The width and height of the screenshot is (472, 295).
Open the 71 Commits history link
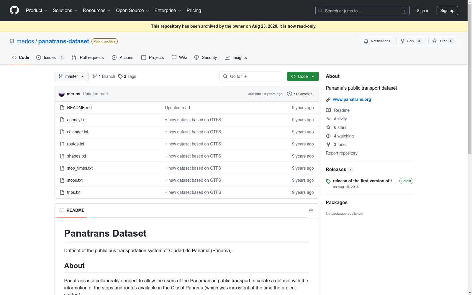pyautogui.click(x=300, y=94)
